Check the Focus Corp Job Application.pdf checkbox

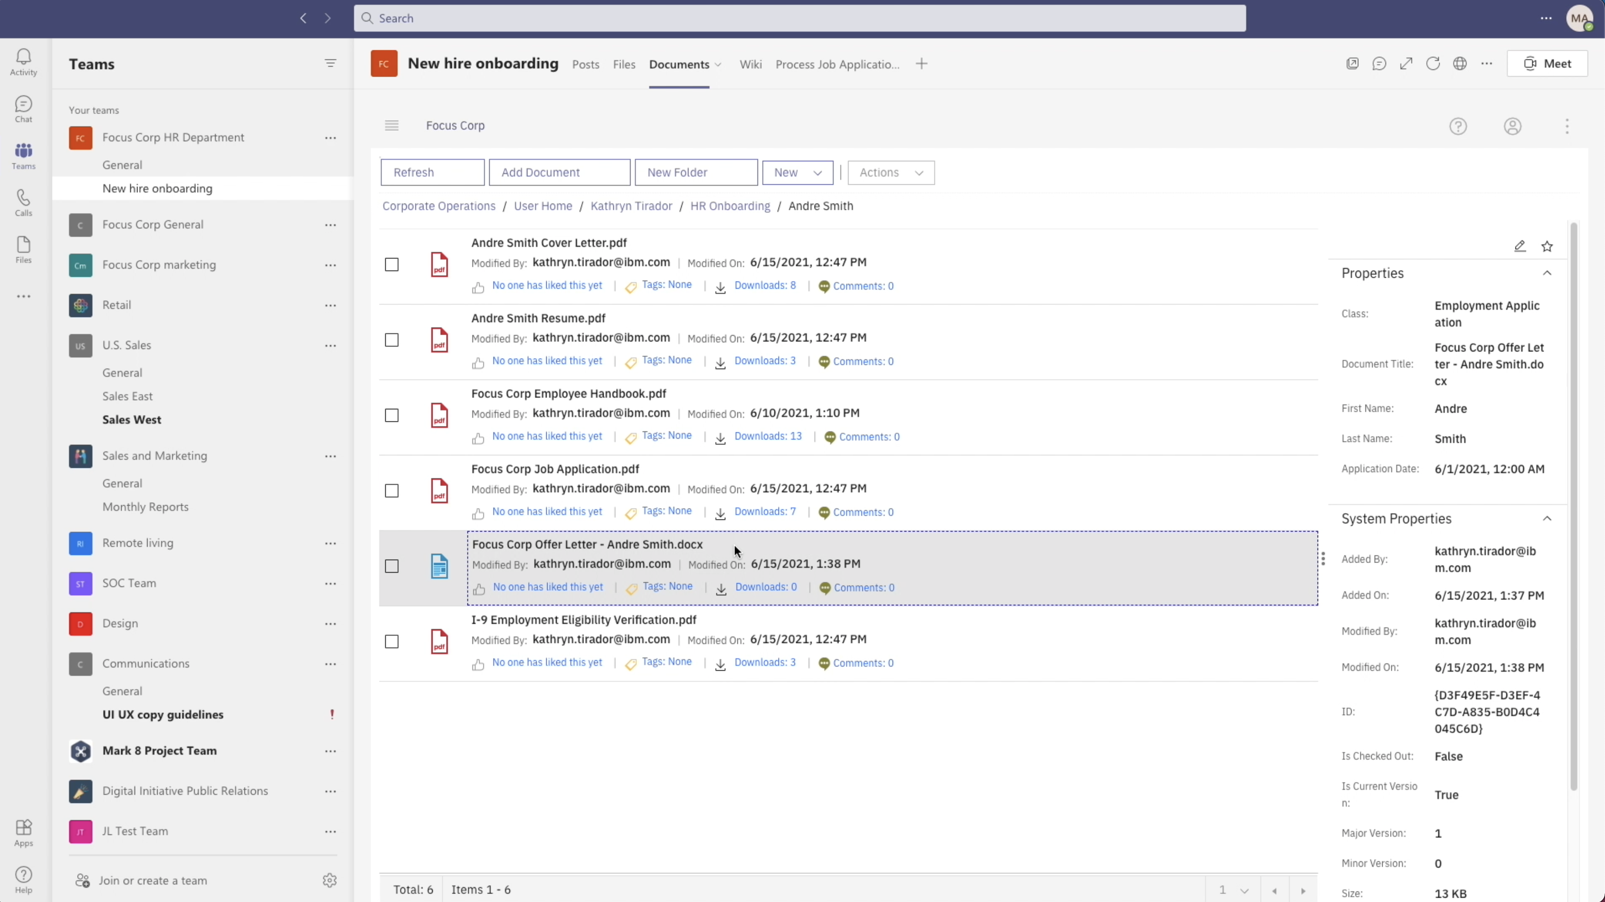pos(391,491)
